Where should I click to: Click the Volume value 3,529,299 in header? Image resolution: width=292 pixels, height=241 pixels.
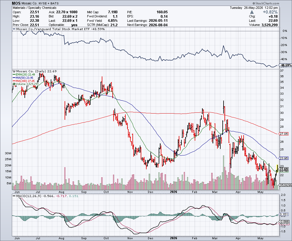click(x=270, y=25)
